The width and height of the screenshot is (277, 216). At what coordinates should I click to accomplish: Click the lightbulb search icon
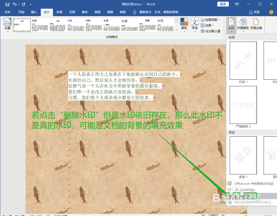(135, 12)
